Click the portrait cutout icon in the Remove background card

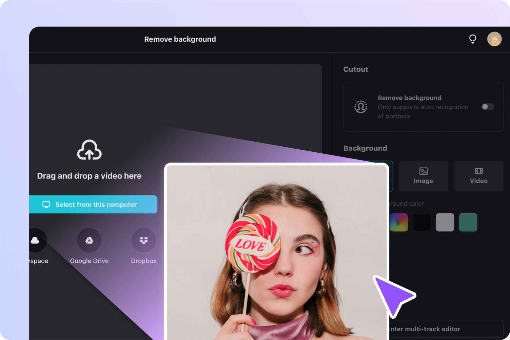pos(360,107)
